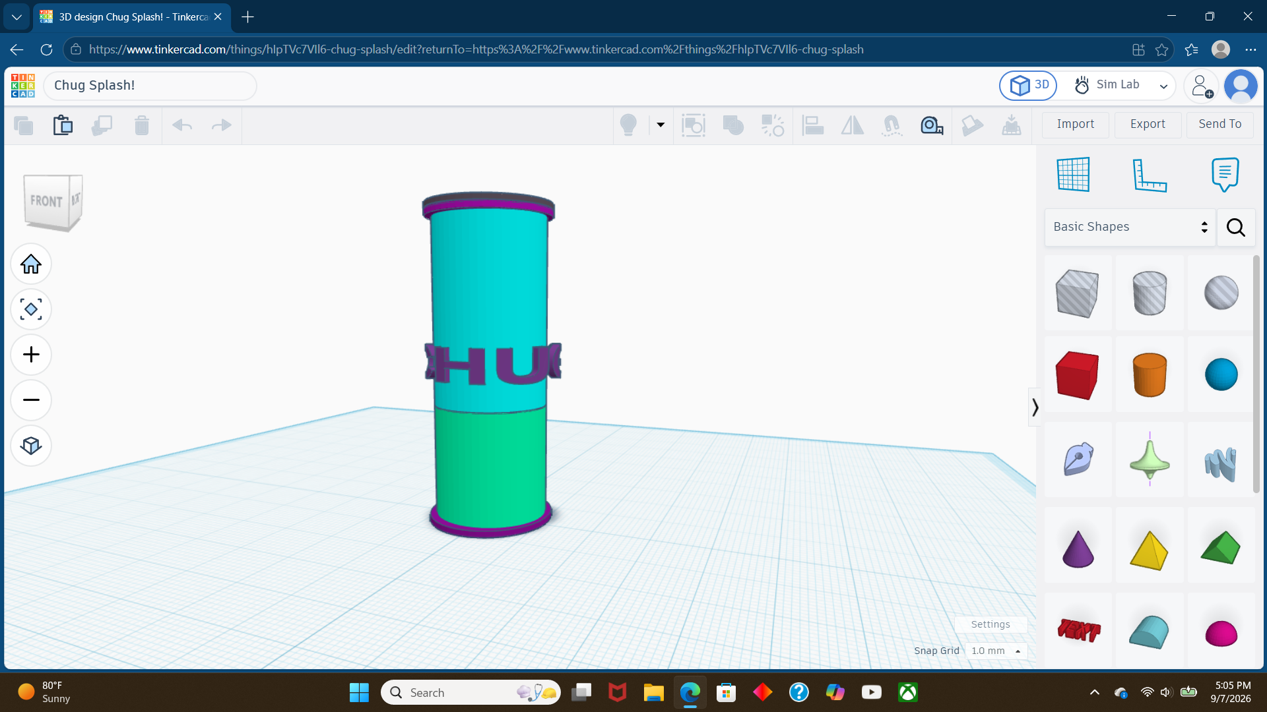Click the Send To button

tap(1219, 124)
